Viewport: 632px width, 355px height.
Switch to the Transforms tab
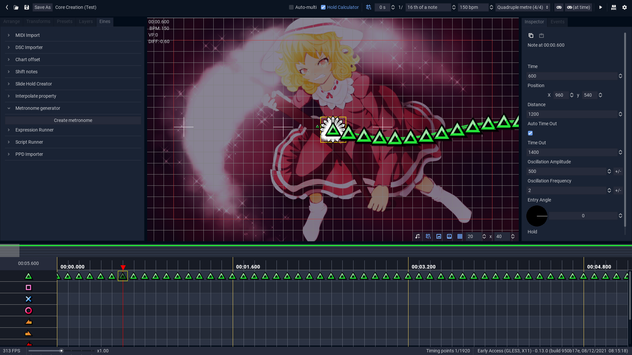click(38, 21)
